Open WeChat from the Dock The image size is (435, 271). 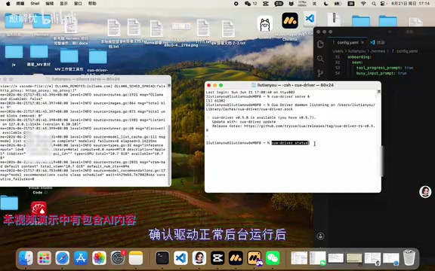273,258
